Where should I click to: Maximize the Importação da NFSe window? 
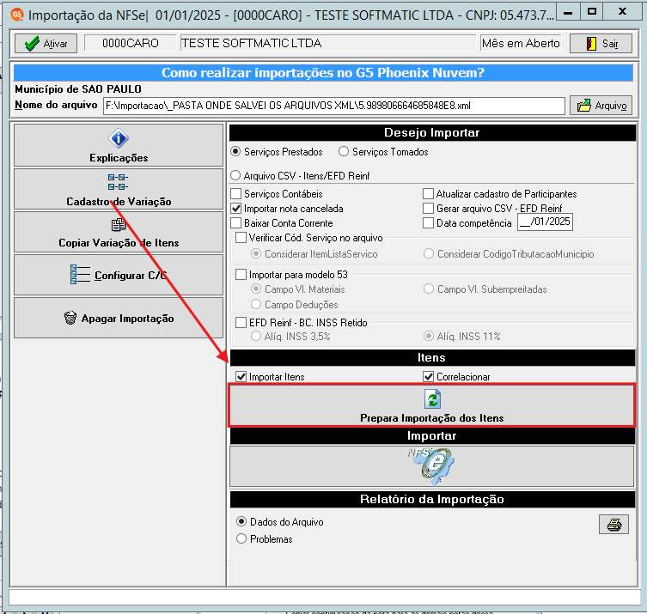pos(592,12)
